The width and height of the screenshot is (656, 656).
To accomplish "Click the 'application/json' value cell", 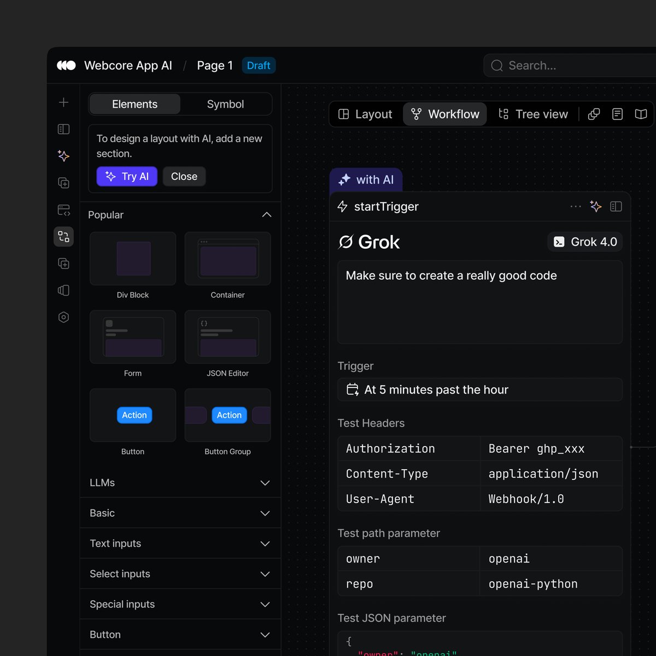I will tap(552, 474).
